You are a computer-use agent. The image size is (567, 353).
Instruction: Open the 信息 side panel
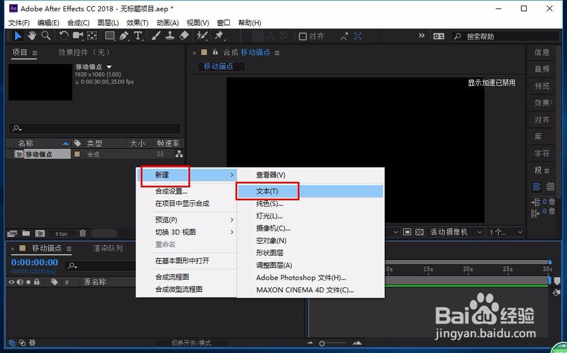[x=541, y=53]
